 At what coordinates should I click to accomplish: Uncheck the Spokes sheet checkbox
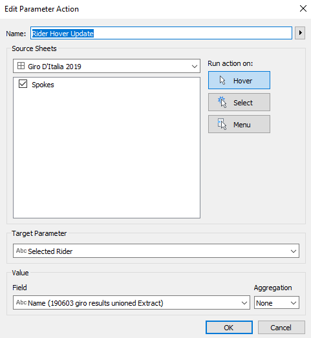pos(23,84)
